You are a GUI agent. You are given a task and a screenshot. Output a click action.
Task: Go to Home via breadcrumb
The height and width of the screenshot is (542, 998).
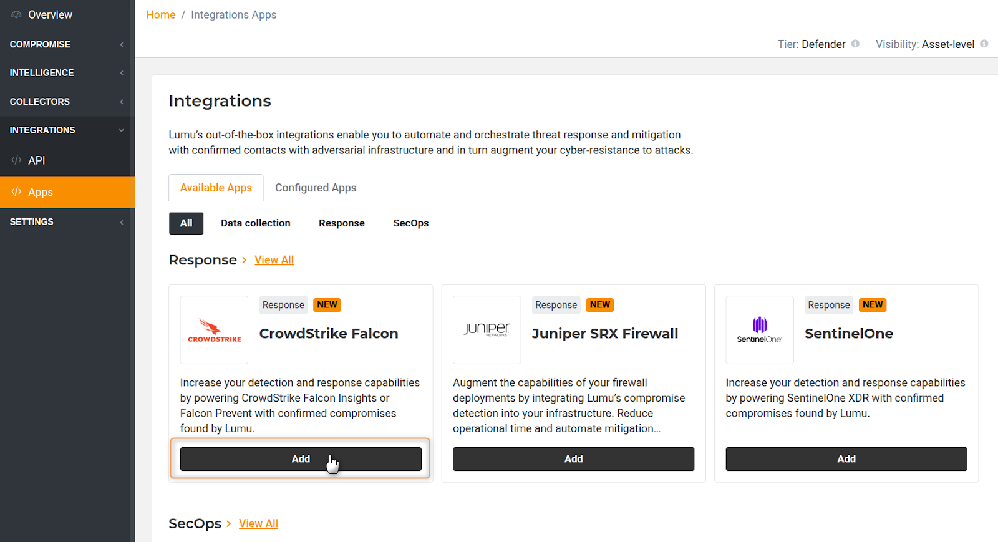pyautogui.click(x=160, y=15)
